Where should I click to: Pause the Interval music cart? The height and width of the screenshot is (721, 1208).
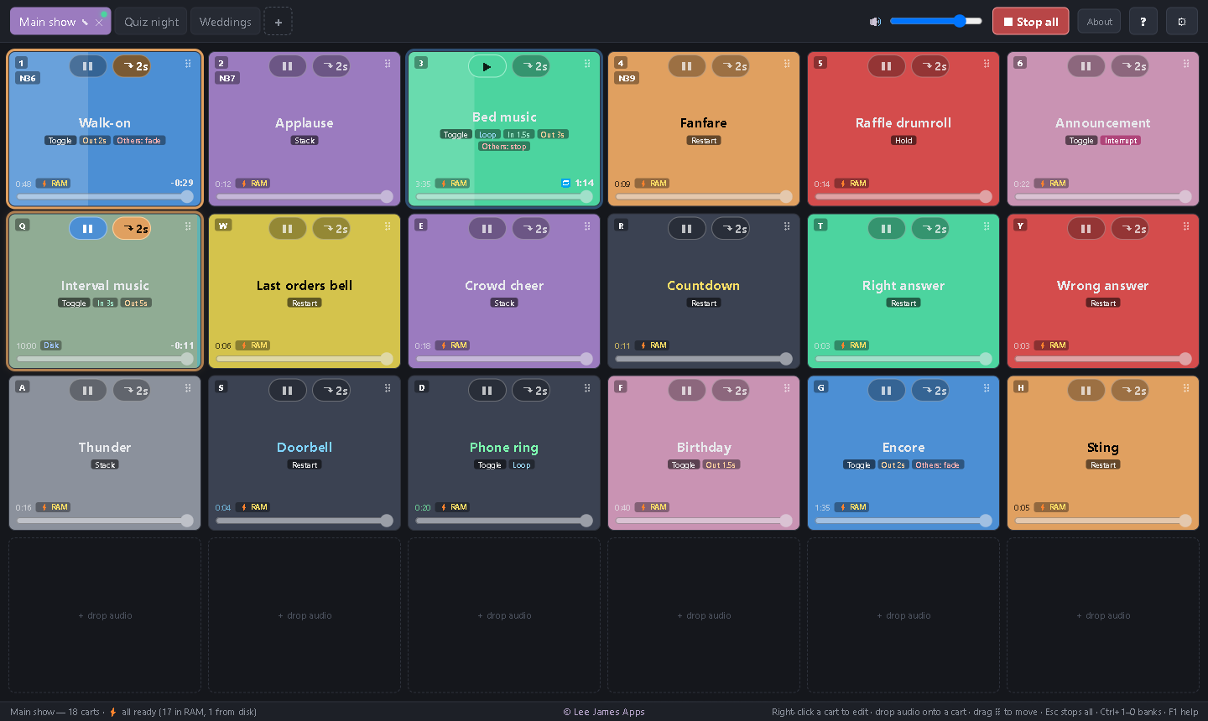coord(87,229)
